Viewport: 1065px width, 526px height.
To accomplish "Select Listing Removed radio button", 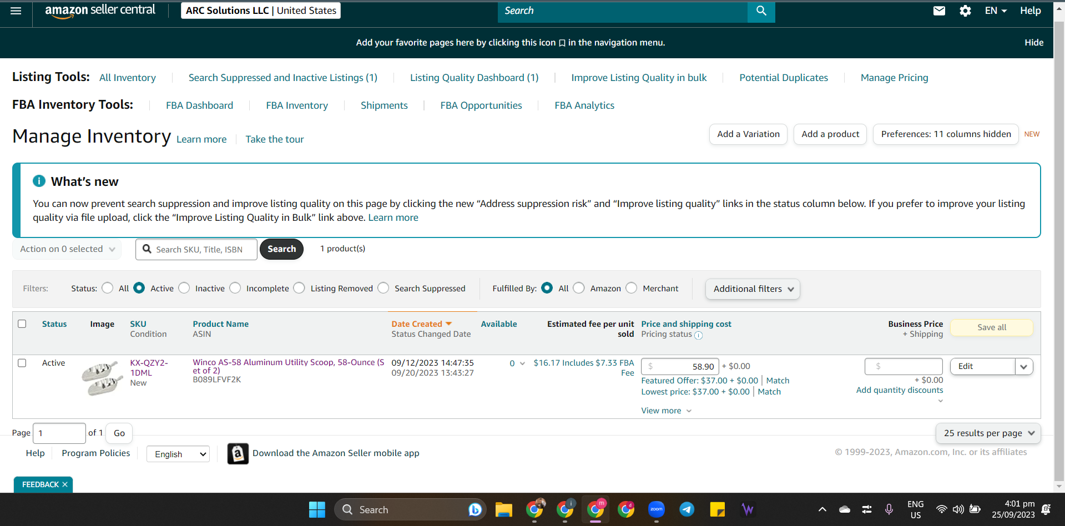I will point(299,288).
